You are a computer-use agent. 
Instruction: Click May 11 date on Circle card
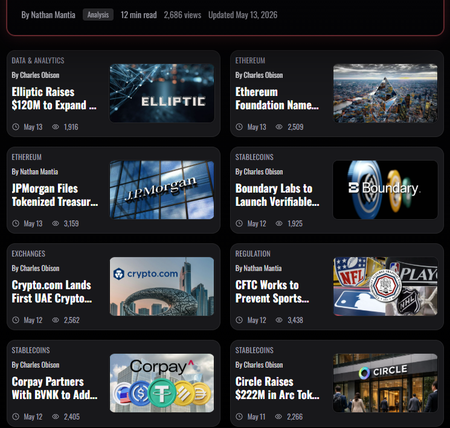256,417
